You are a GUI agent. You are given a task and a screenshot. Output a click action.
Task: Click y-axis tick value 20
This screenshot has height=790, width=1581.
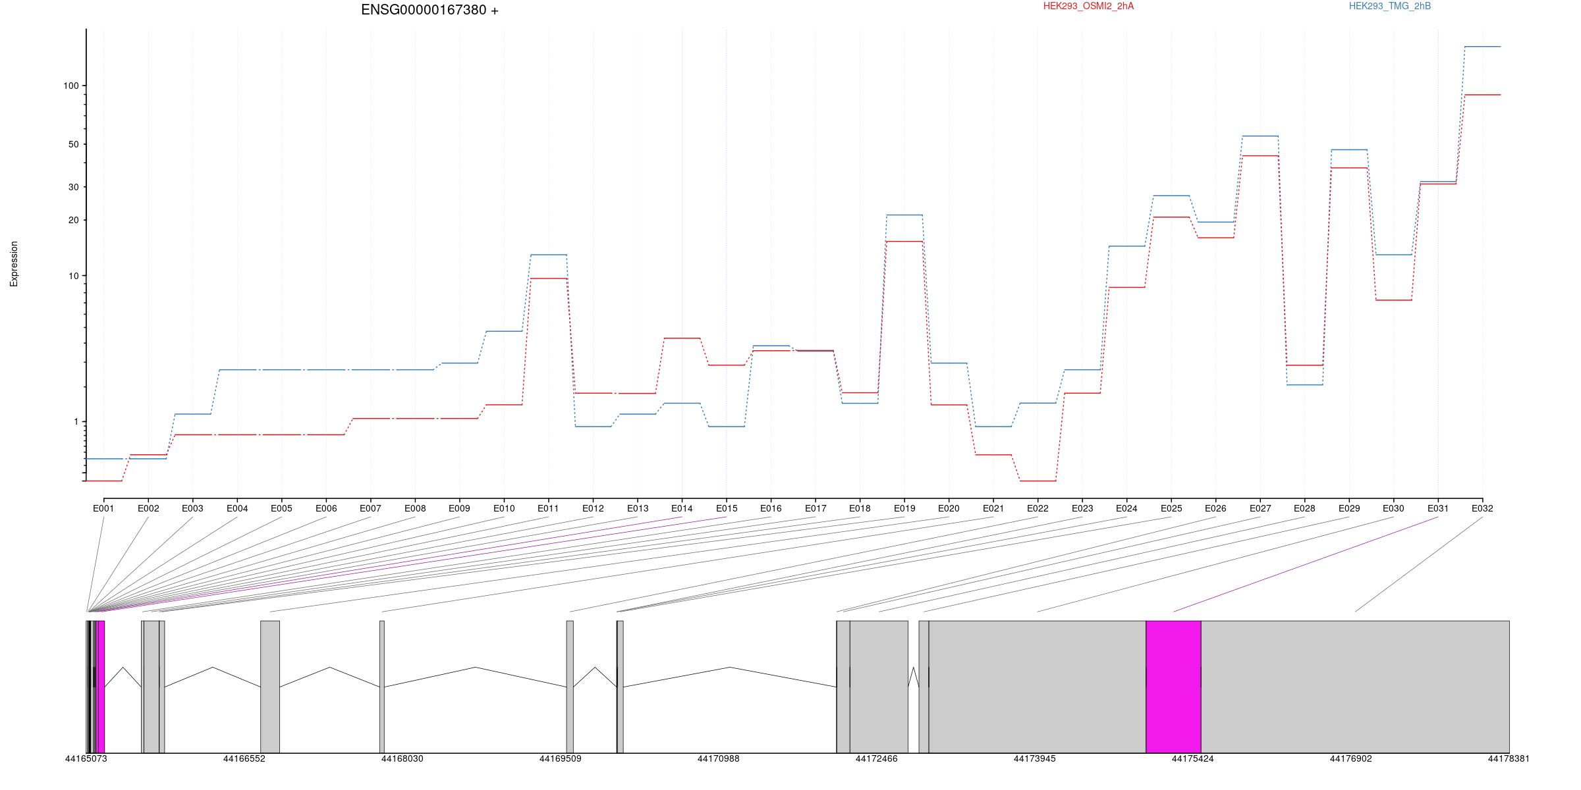[73, 220]
